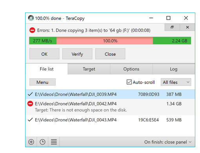Select the DJI_0039.MP4 file row
This screenshot has width=200, height=153.
coord(110,94)
